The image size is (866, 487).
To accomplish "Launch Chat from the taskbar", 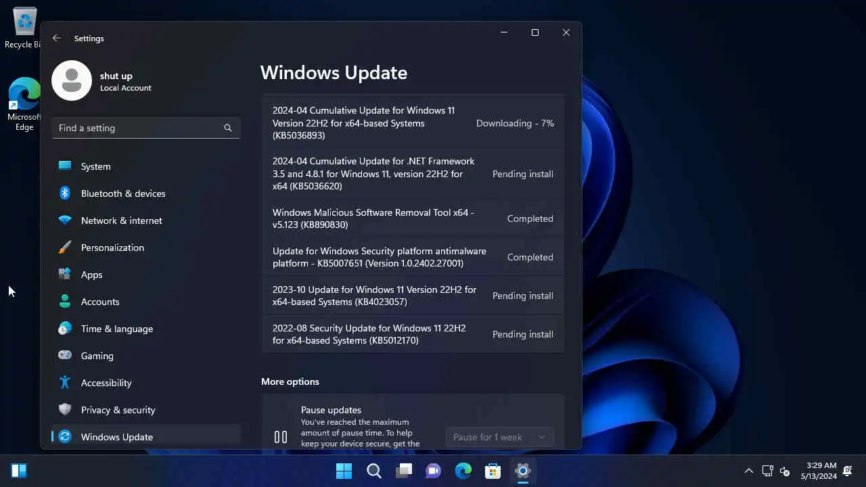I will 434,471.
